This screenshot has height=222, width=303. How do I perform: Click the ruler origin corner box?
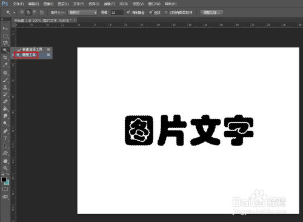[13, 25]
